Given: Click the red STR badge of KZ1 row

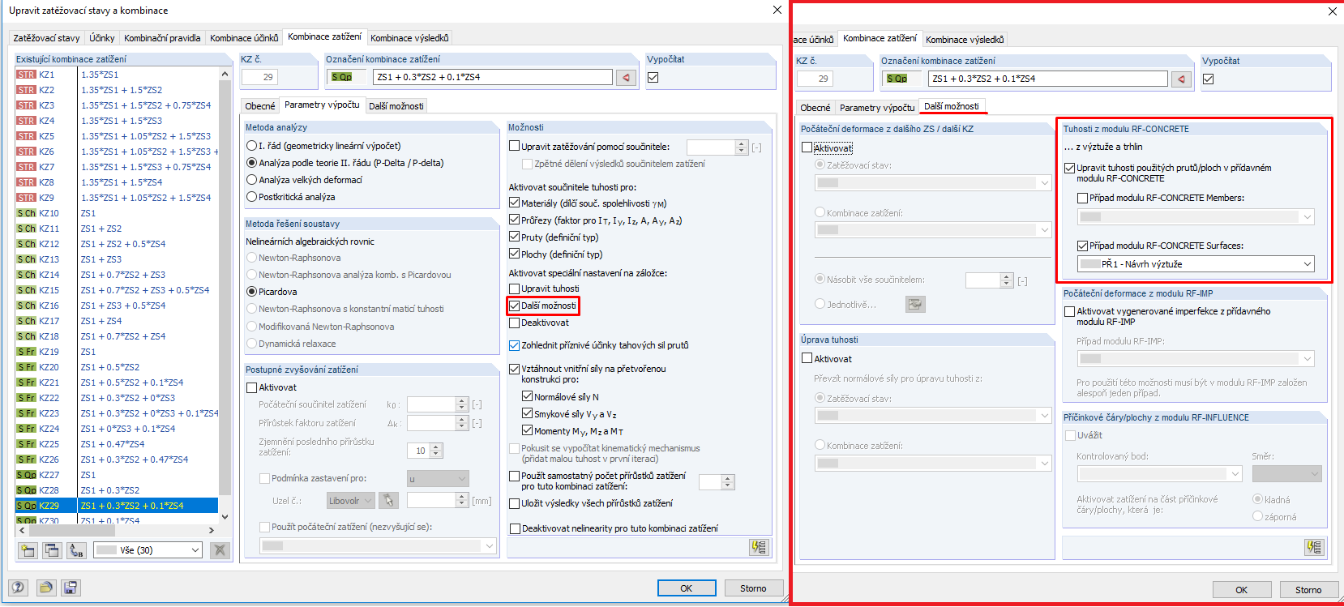Looking at the screenshot, I should [x=26, y=75].
